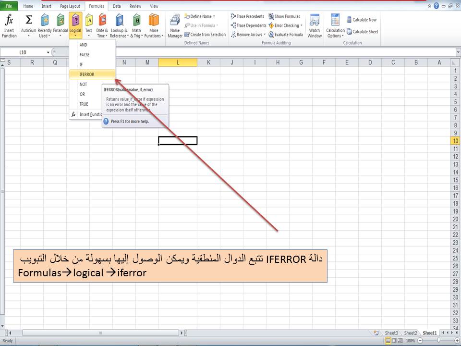Choose IF function in menu
The height and width of the screenshot is (346, 461).
click(92, 64)
